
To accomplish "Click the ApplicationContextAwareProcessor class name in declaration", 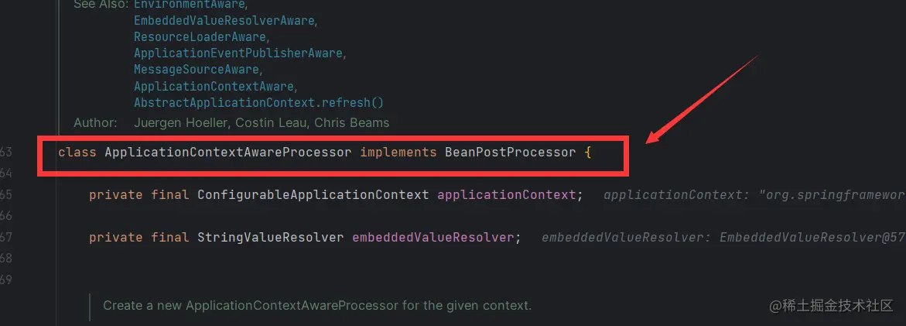I will (x=227, y=153).
